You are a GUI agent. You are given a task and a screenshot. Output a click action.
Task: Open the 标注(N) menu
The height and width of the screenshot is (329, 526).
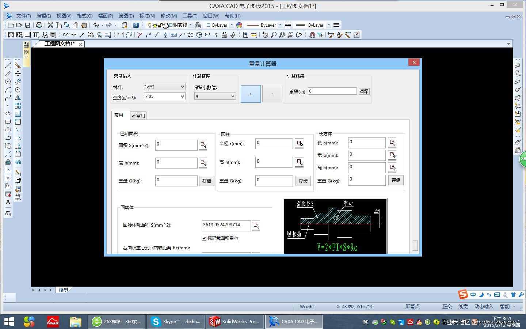point(147,16)
